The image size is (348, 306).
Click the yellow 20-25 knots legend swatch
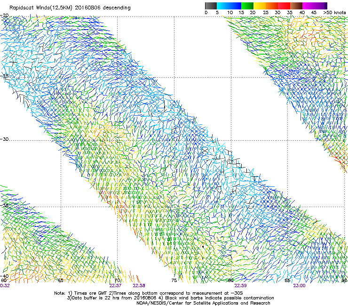point(260,6)
